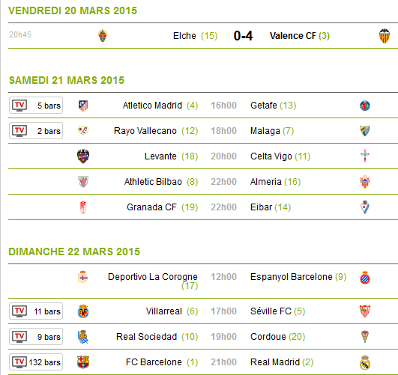398x375 pixels.
Task: Open 132 bars showing the Clasico
Action: 36,362
